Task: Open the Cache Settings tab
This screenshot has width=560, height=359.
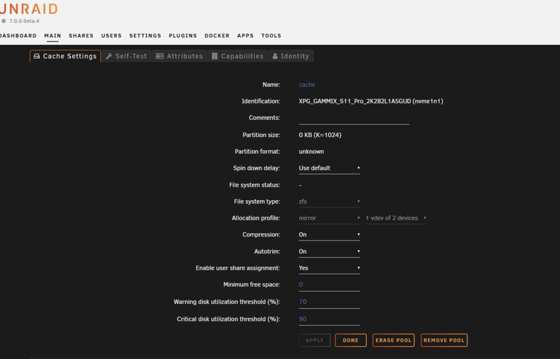Action: pyautogui.click(x=66, y=56)
